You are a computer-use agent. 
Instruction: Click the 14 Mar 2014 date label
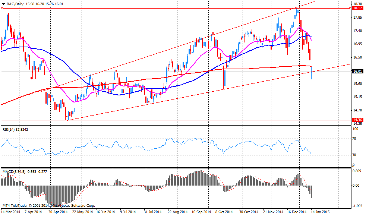(x=10, y=212)
